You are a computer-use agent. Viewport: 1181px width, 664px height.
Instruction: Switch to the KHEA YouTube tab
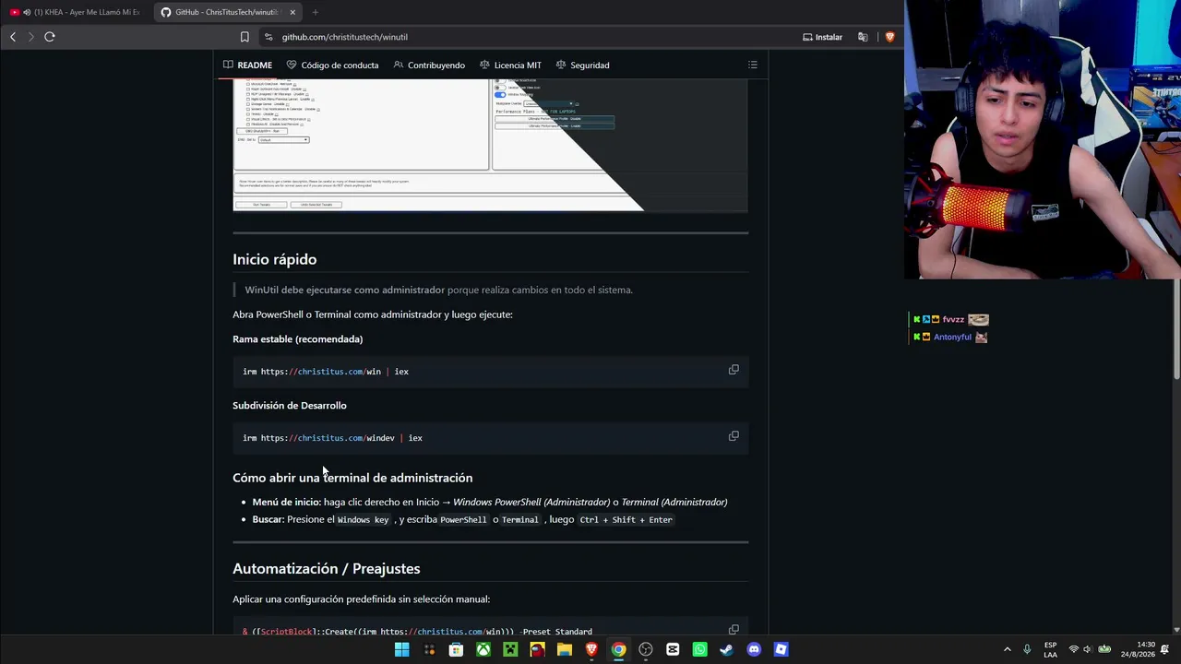coord(75,12)
